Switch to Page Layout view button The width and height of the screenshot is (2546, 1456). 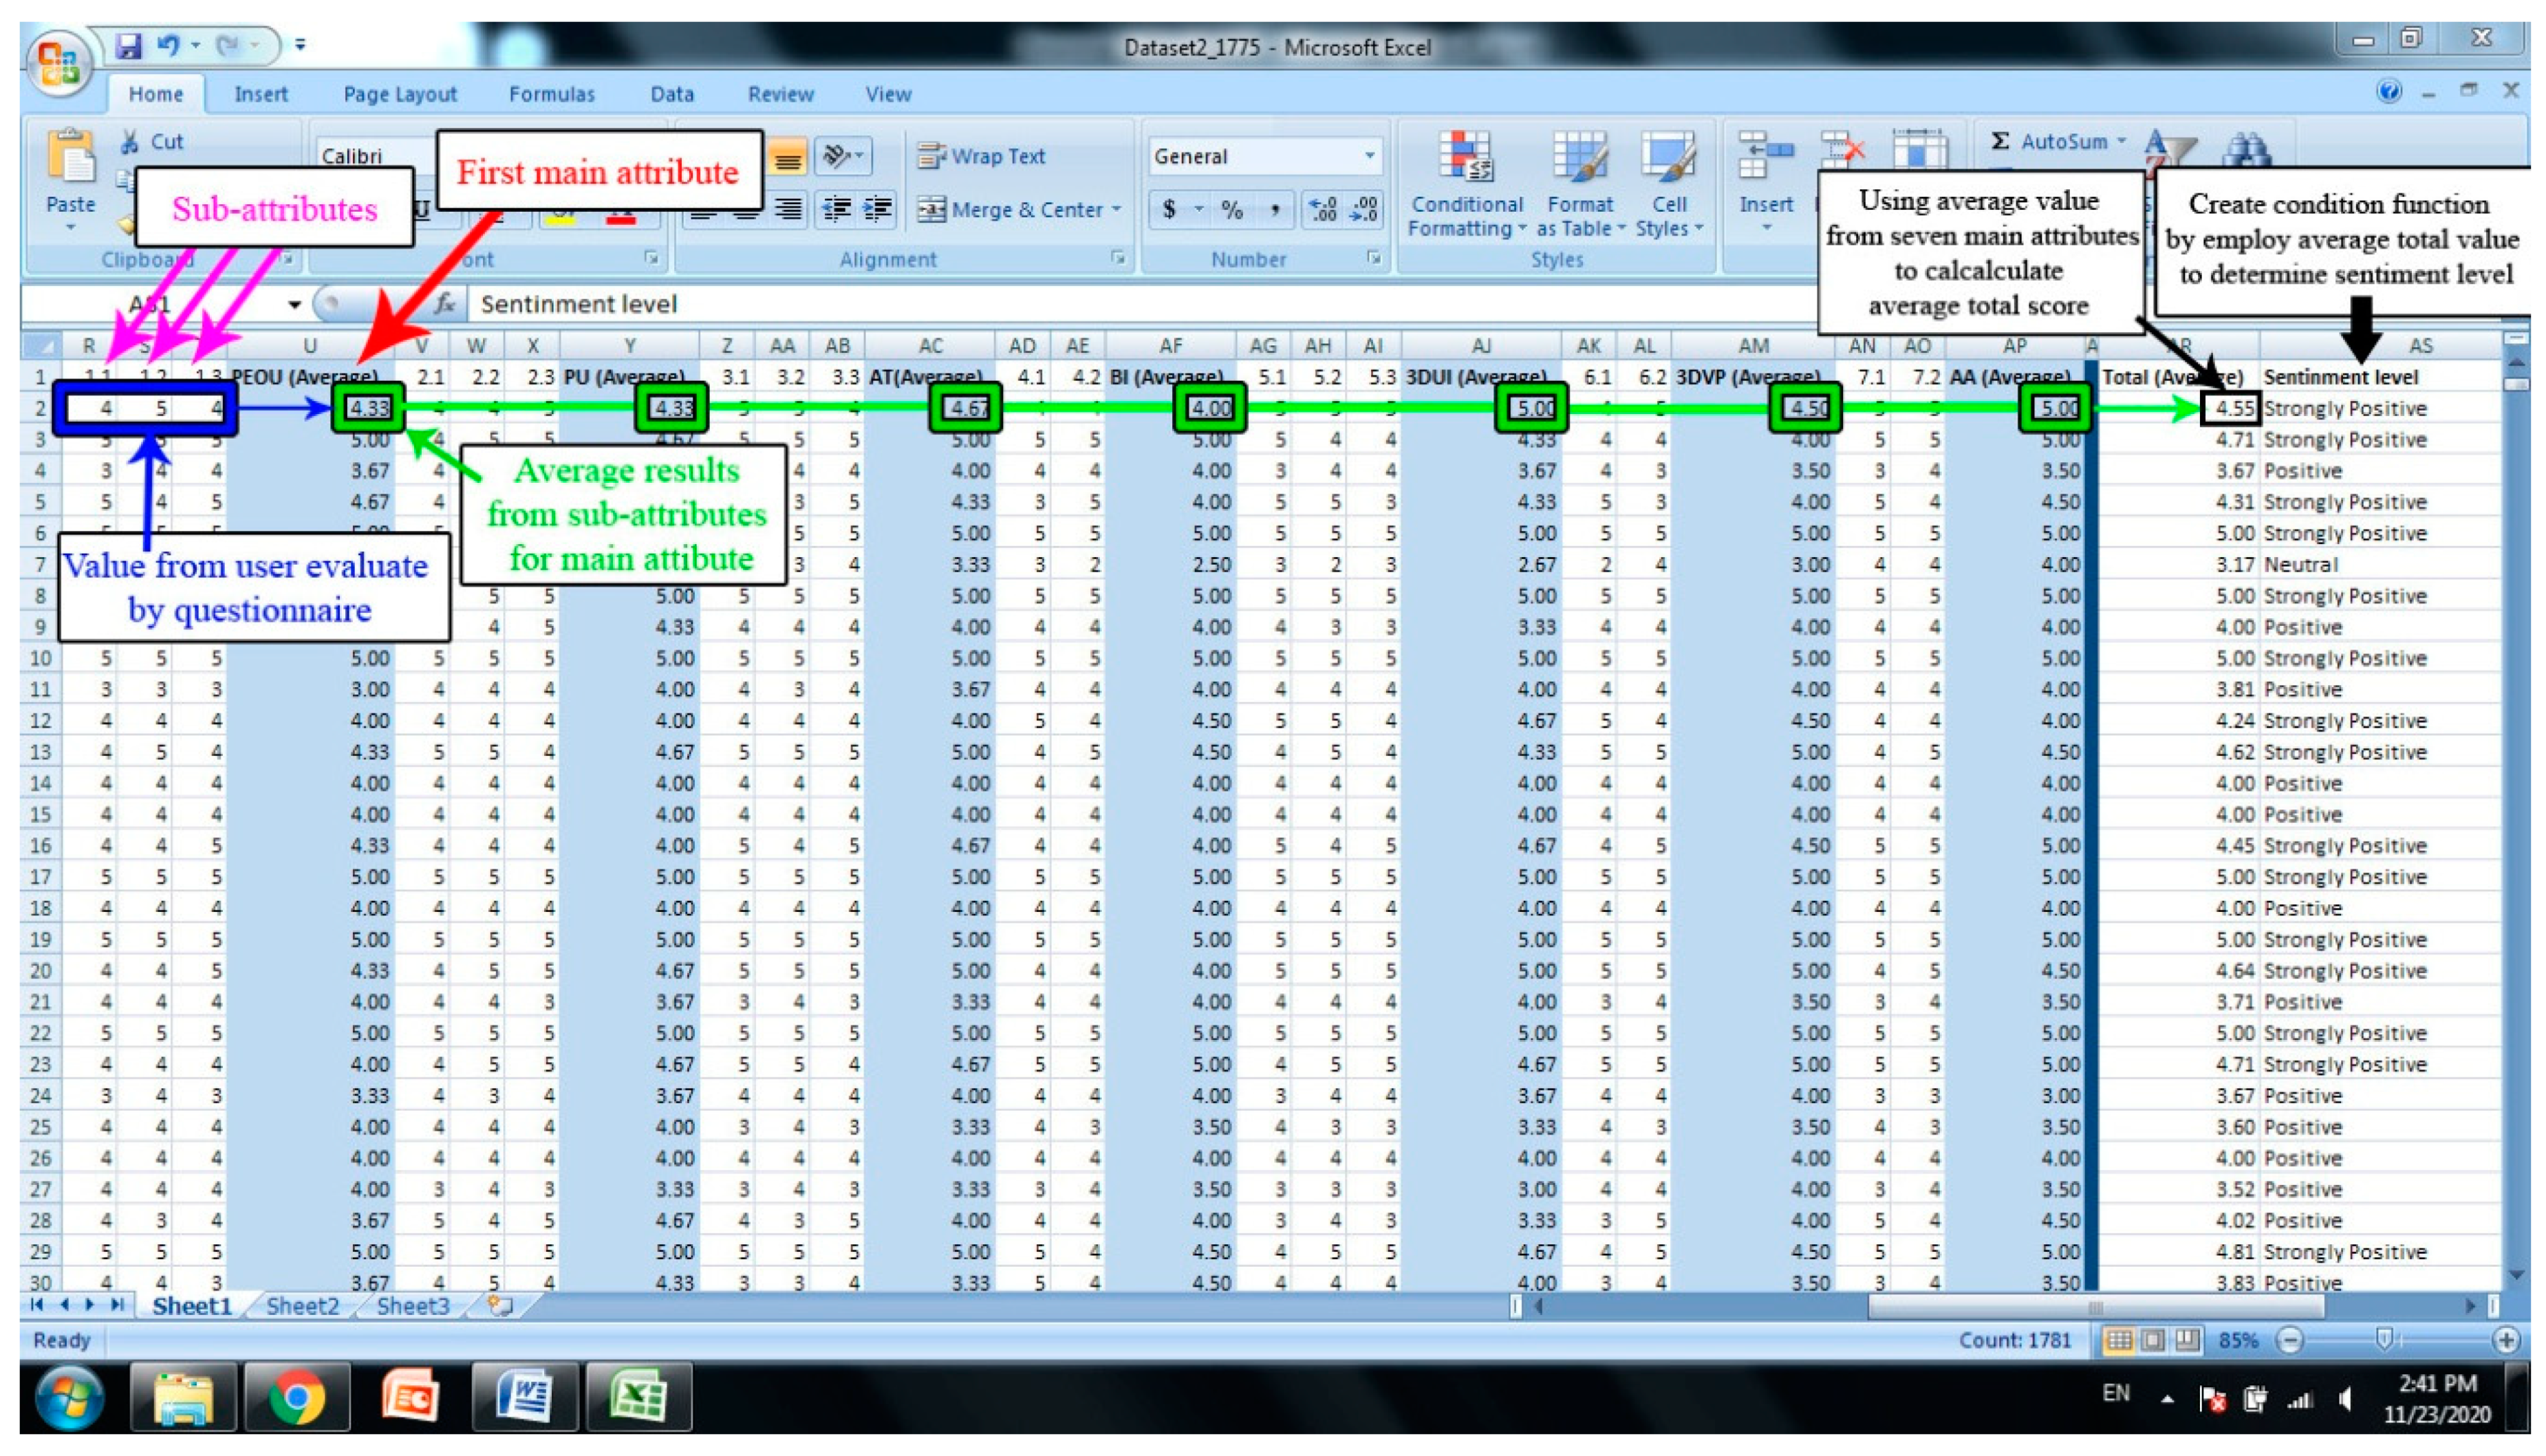coord(2153,1340)
